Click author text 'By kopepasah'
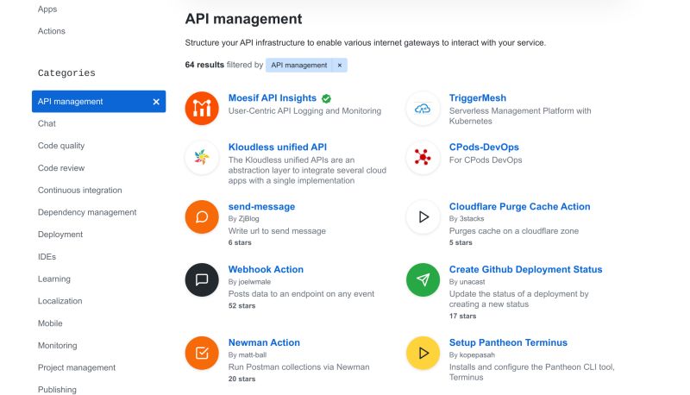 click(472, 355)
